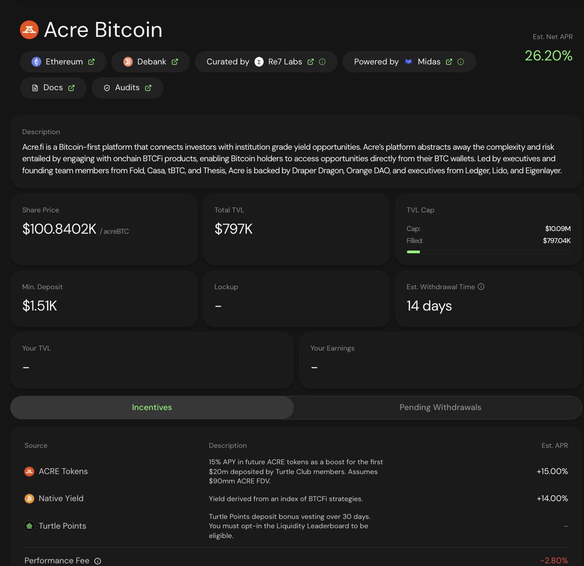Open the Docs link
This screenshot has height=566, width=584.
tap(53, 88)
